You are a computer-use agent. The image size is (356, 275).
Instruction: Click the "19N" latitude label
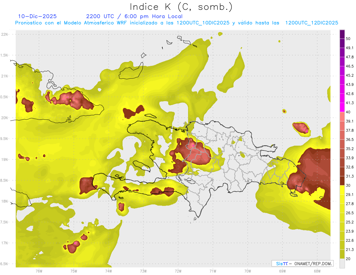point(5,159)
